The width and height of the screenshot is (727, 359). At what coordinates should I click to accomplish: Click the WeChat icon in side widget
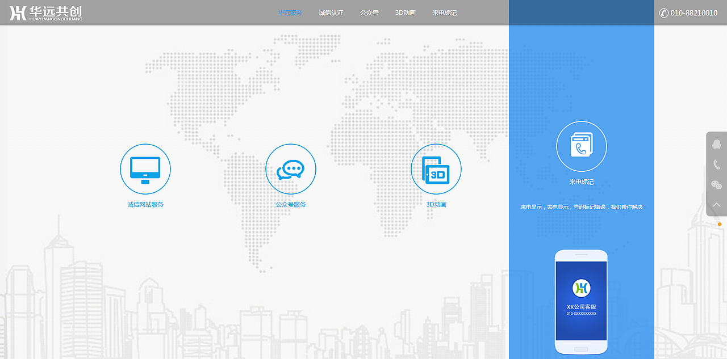(x=717, y=185)
